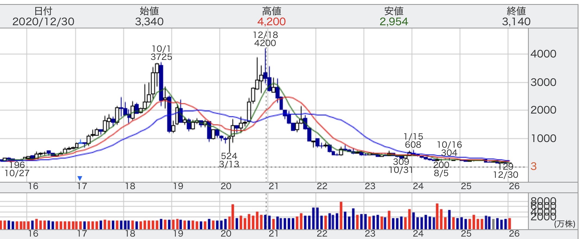Click the 129 12/30 low label
The height and width of the screenshot is (239, 579).
tap(505, 171)
